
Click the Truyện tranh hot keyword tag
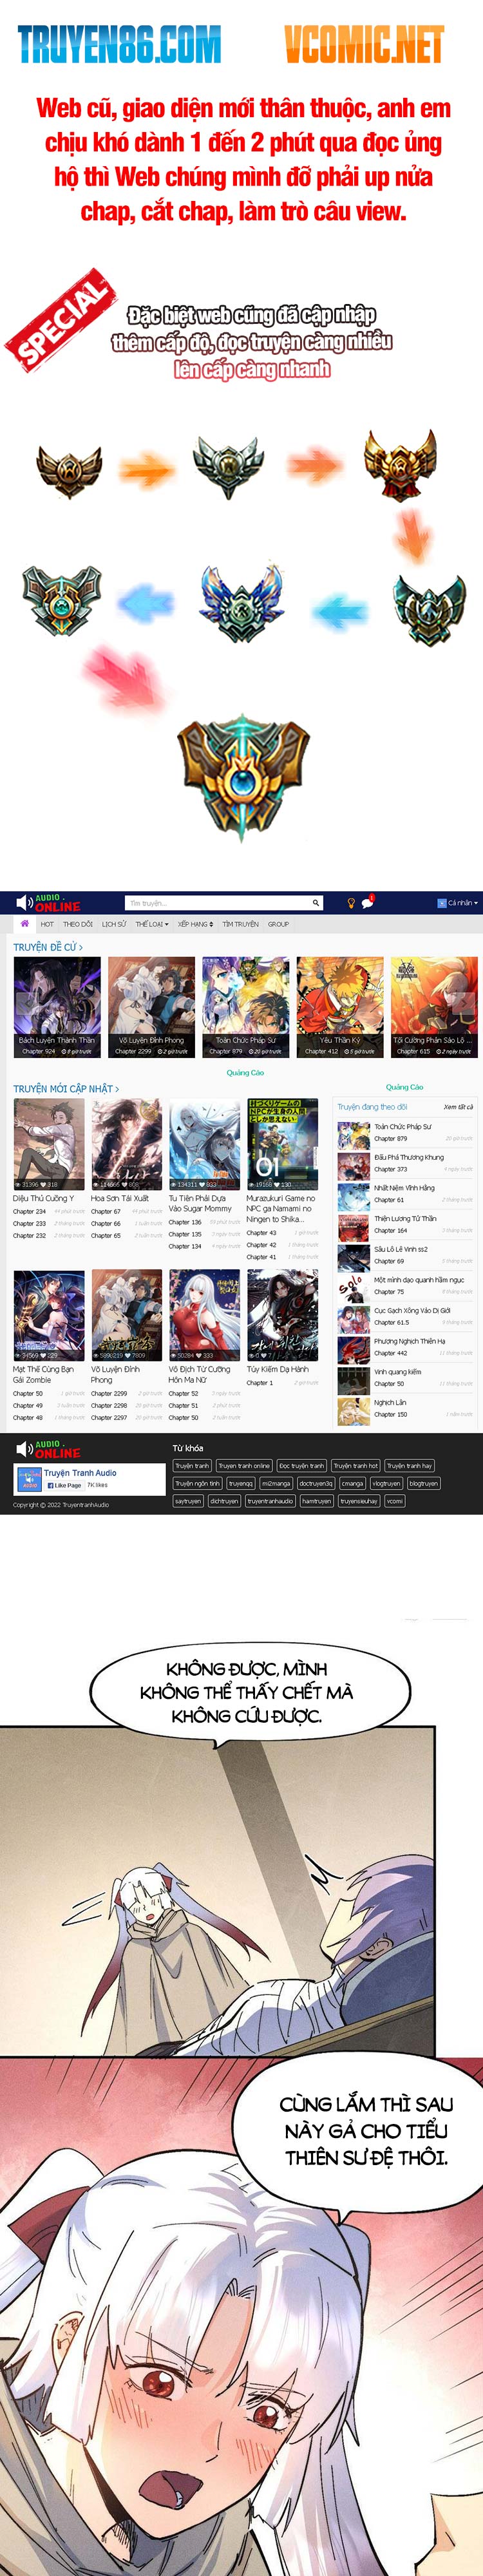(x=356, y=1466)
